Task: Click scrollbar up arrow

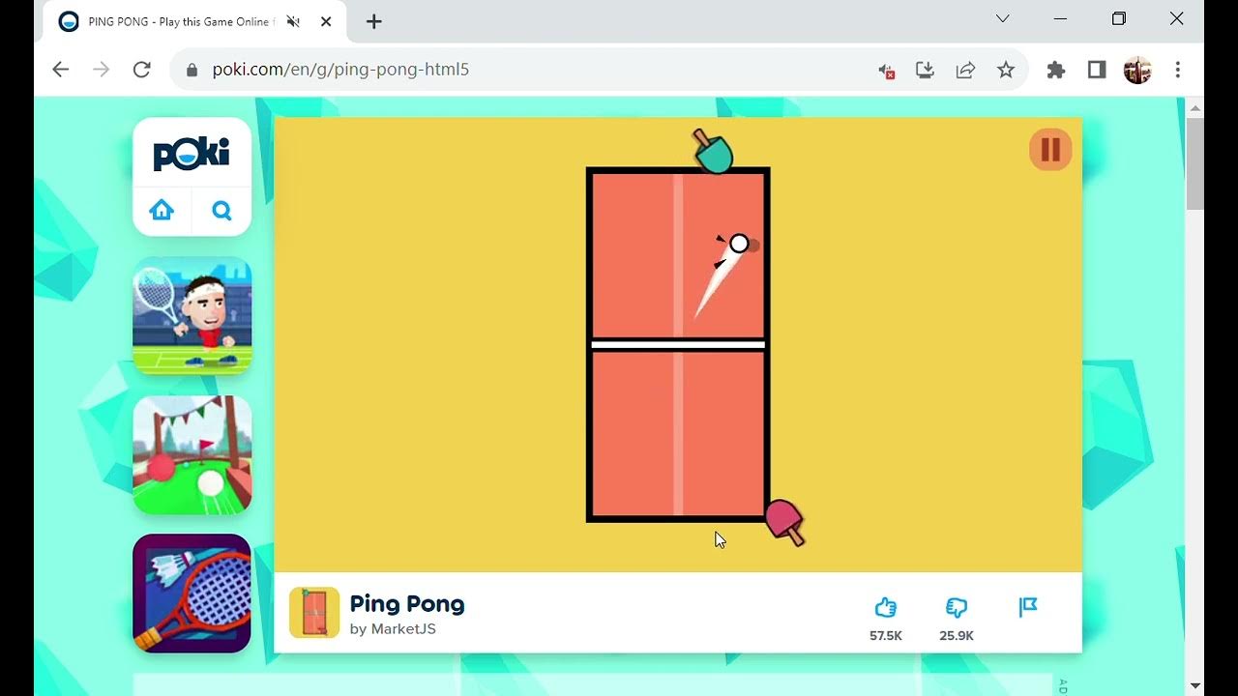Action: click(1195, 107)
